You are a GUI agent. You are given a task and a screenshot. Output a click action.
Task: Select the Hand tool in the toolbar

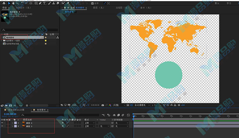coord(13,3)
